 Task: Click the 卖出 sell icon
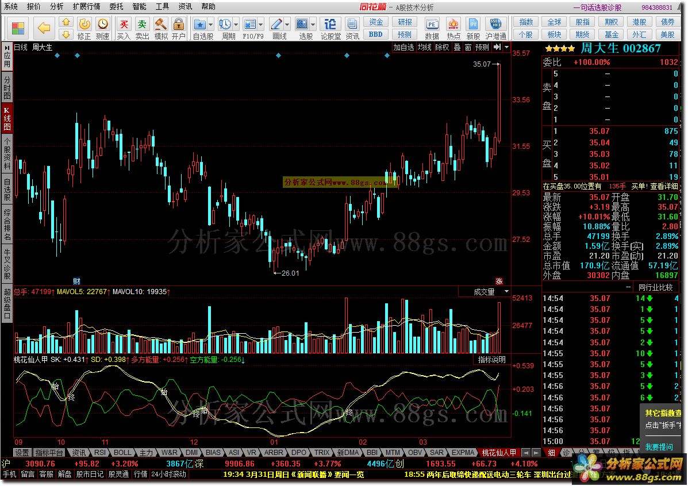[x=142, y=24]
